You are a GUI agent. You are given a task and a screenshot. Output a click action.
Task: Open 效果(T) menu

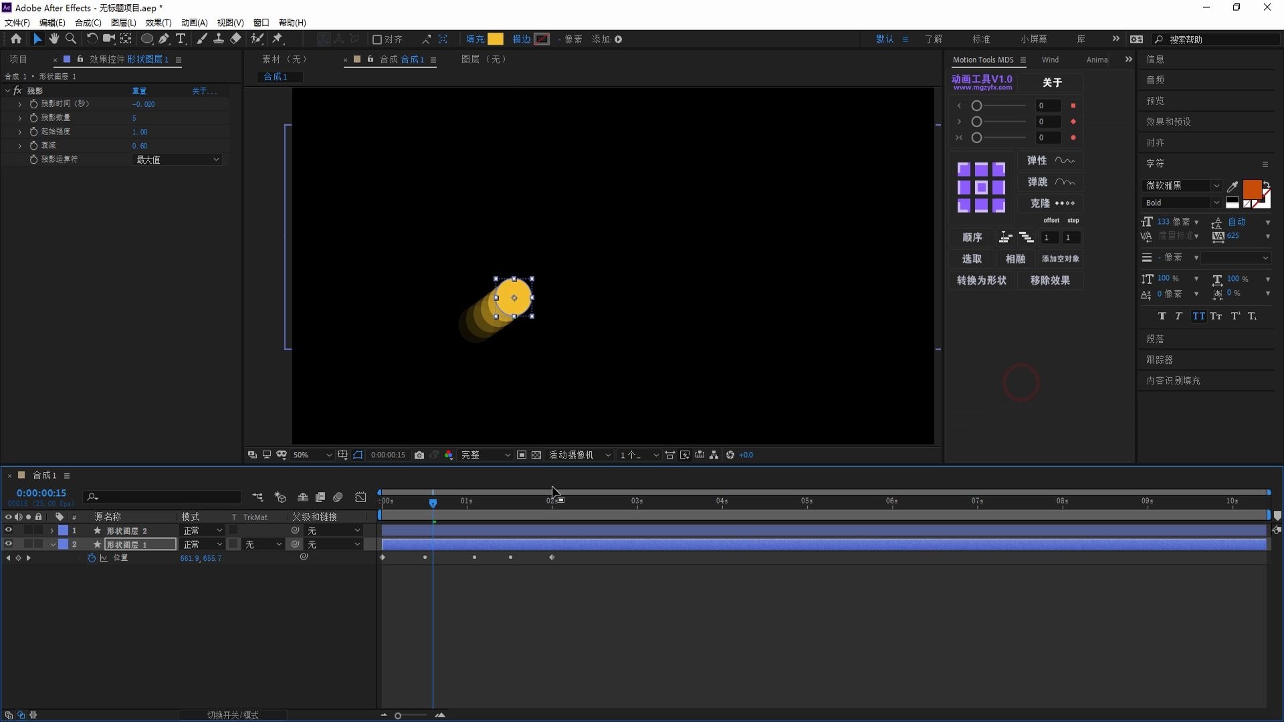(x=158, y=23)
